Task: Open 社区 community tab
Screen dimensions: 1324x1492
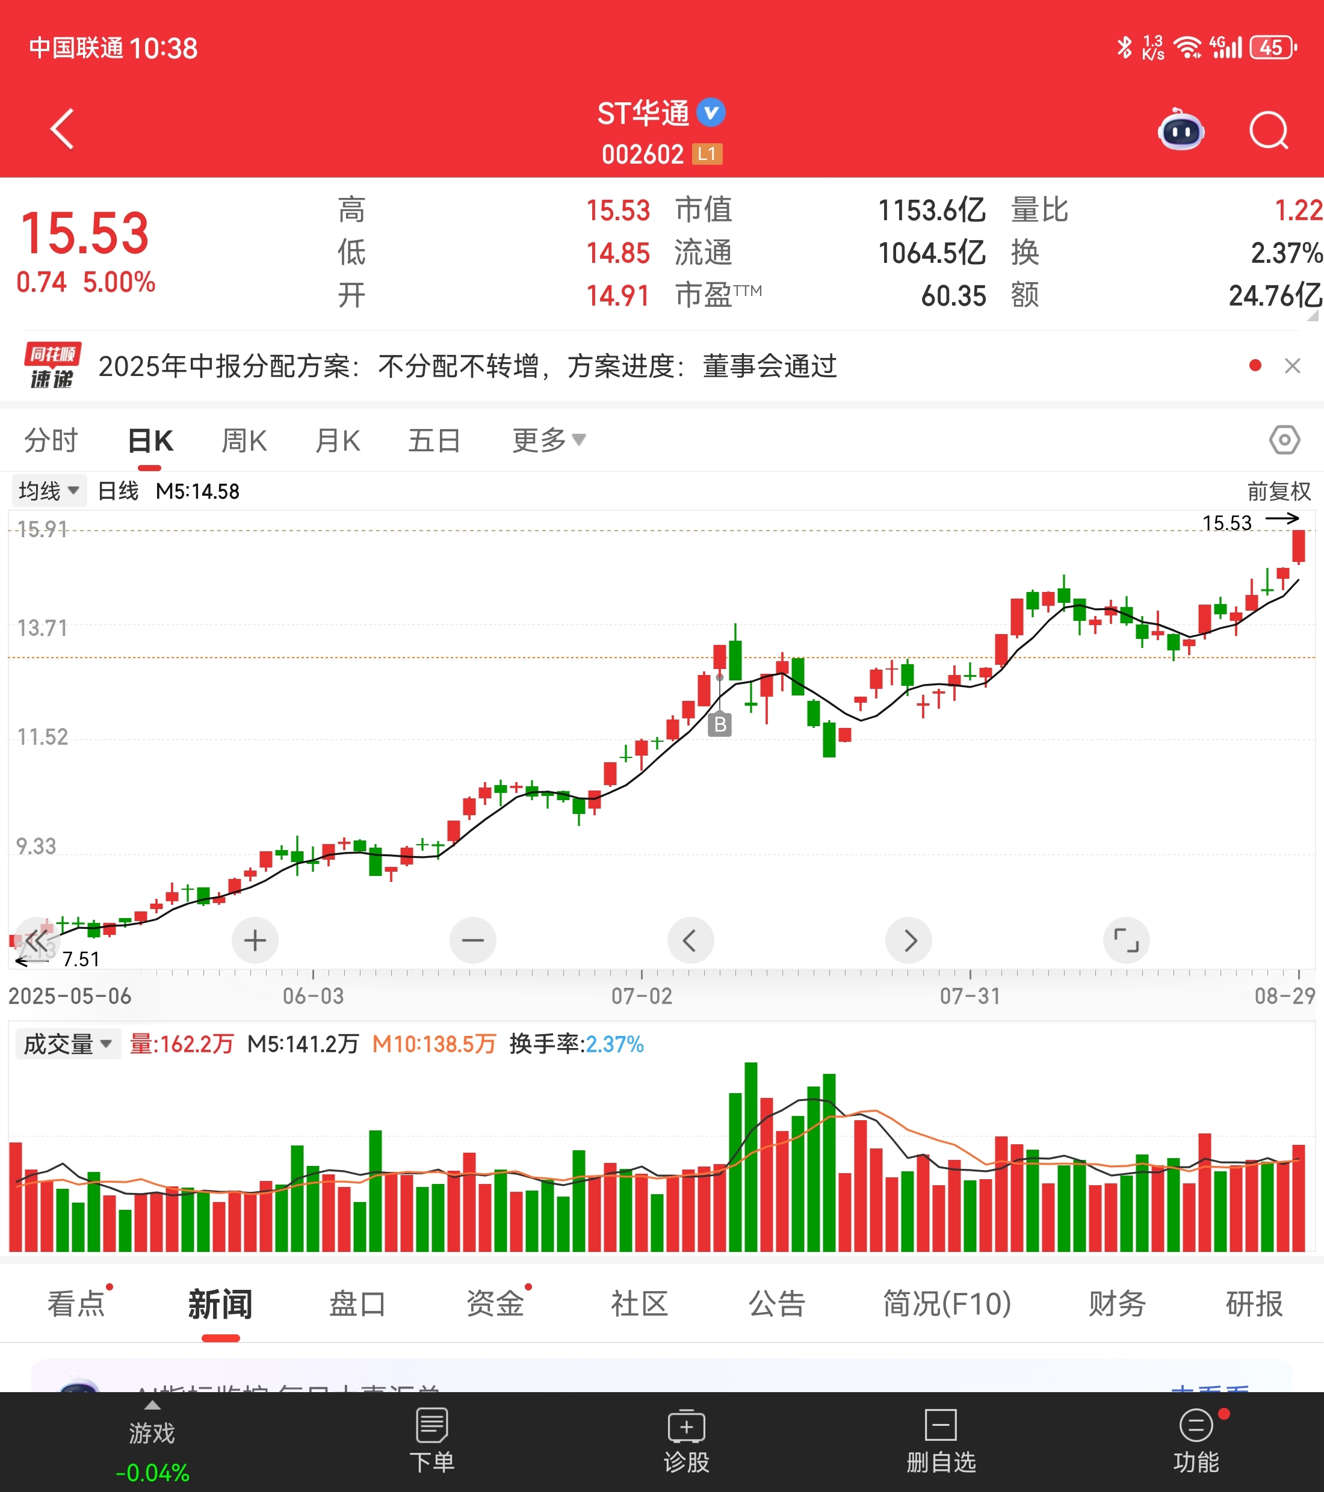Action: click(x=639, y=1304)
